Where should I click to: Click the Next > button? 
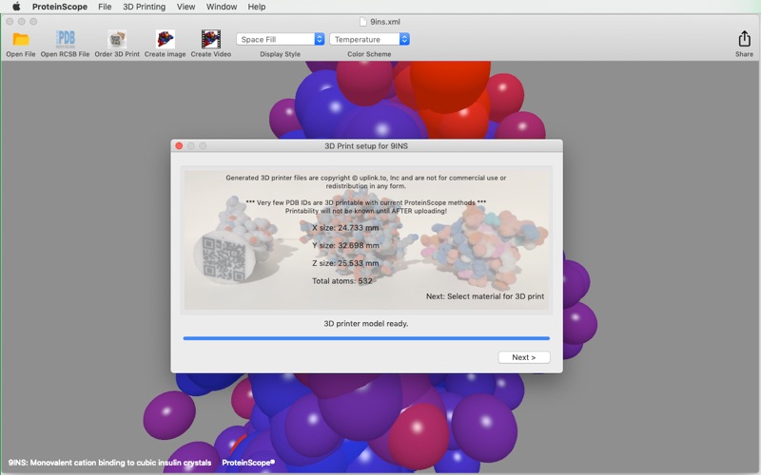click(524, 357)
